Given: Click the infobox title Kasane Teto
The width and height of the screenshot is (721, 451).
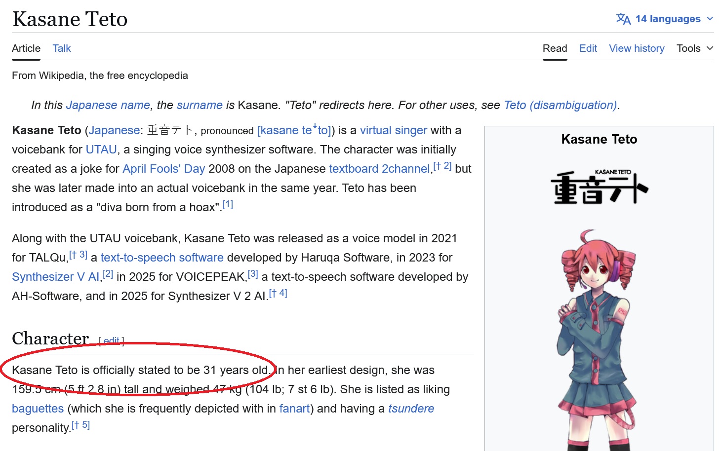Looking at the screenshot, I should click(x=599, y=139).
